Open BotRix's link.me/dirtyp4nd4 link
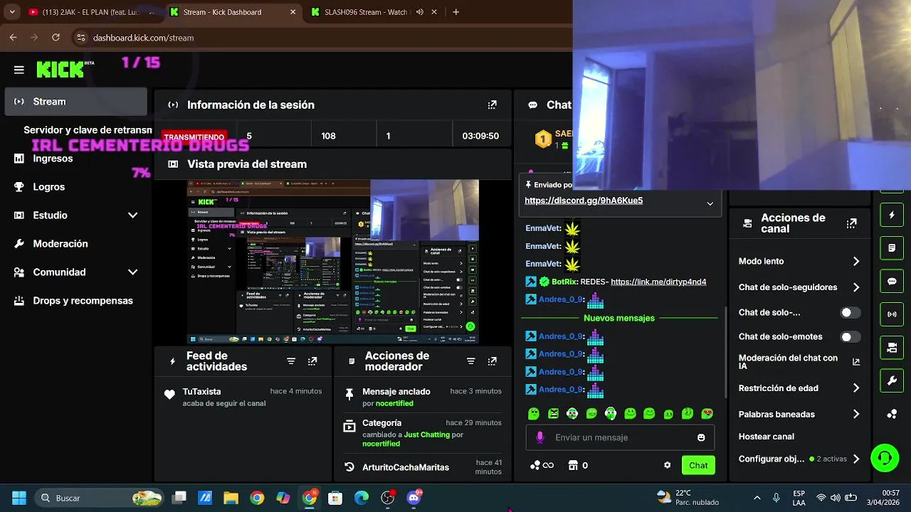This screenshot has height=512, width=911. (x=658, y=282)
